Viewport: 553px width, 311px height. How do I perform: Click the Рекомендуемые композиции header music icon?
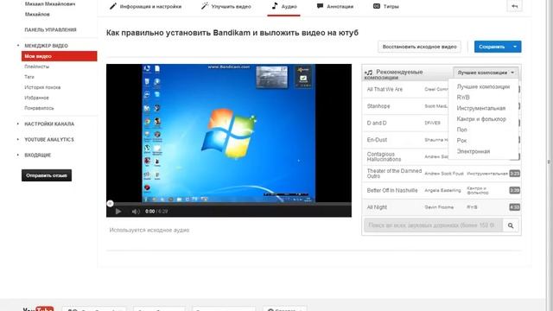369,73
